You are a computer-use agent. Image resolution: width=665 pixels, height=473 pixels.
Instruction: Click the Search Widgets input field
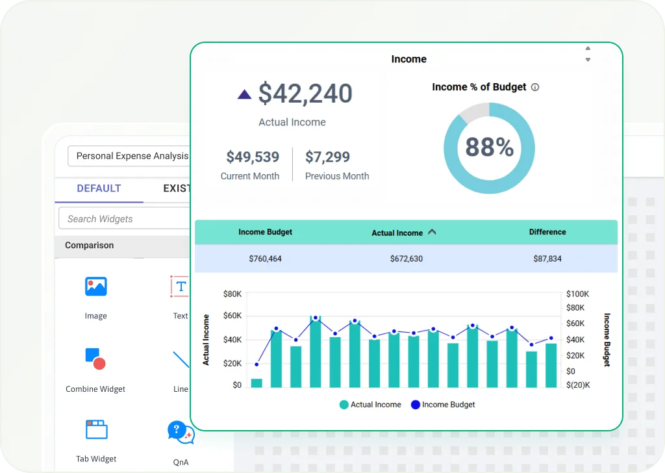click(x=123, y=219)
